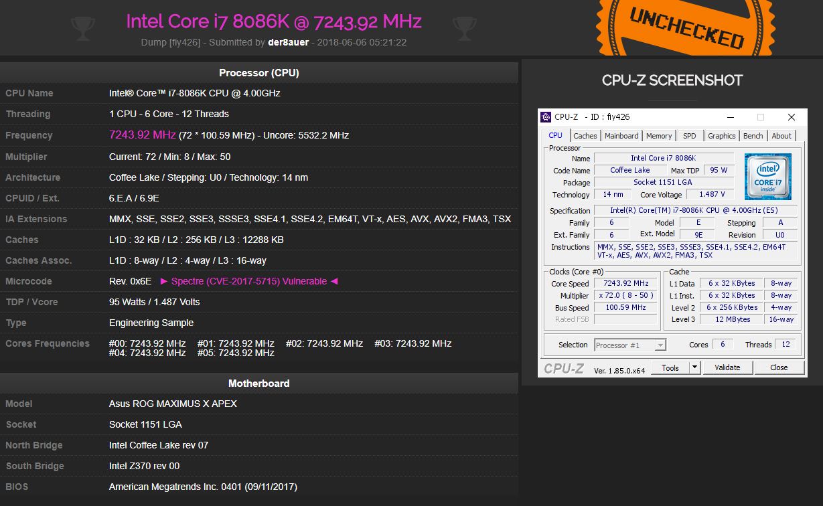Click the #03 core frequency entry
Viewport: 823px width, 506px height.
413,343
